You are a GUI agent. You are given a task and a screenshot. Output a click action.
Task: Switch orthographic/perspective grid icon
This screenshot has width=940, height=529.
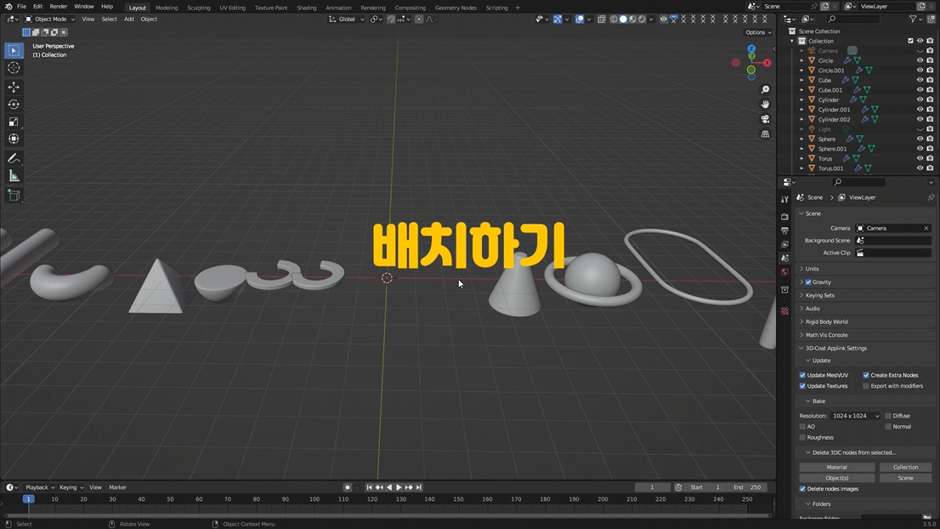point(765,134)
